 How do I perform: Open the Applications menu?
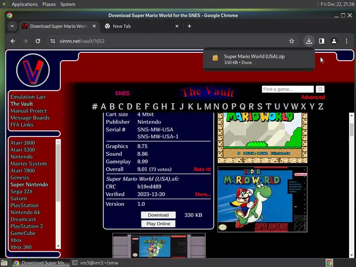click(x=25, y=4)
